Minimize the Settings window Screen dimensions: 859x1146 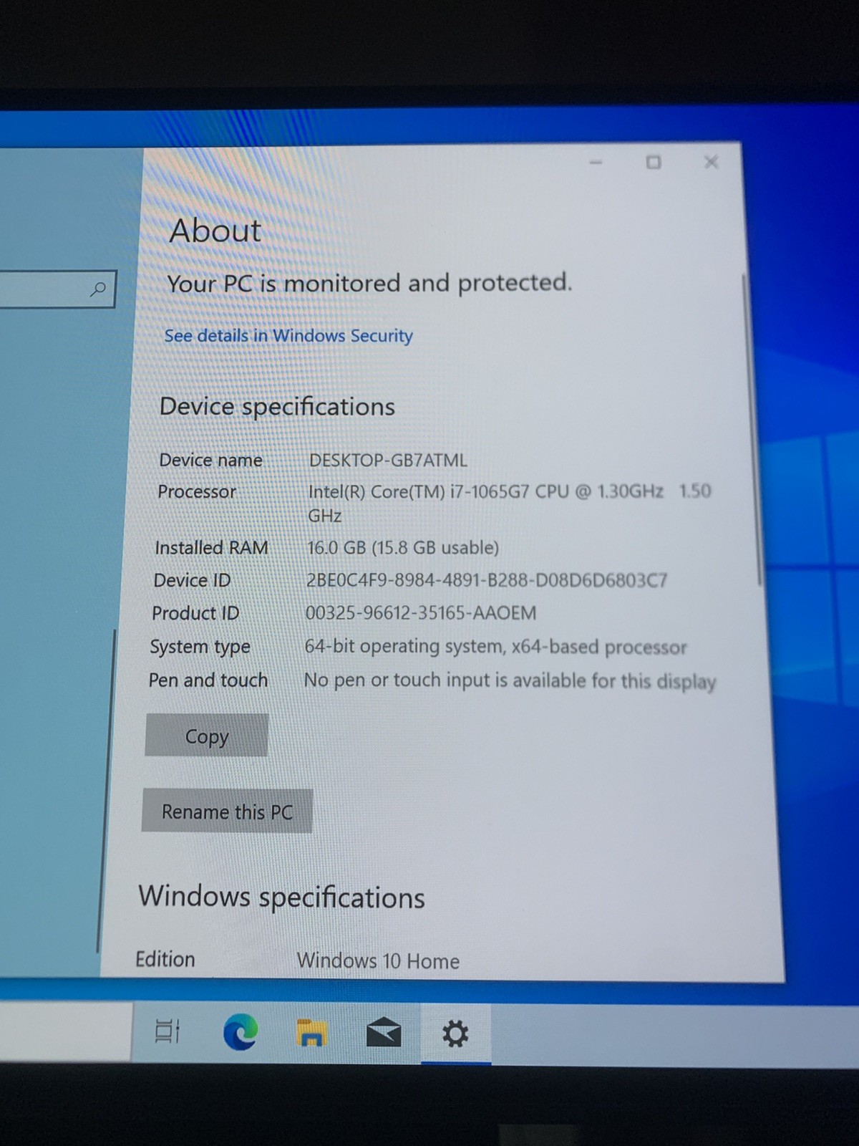[596, 163]
